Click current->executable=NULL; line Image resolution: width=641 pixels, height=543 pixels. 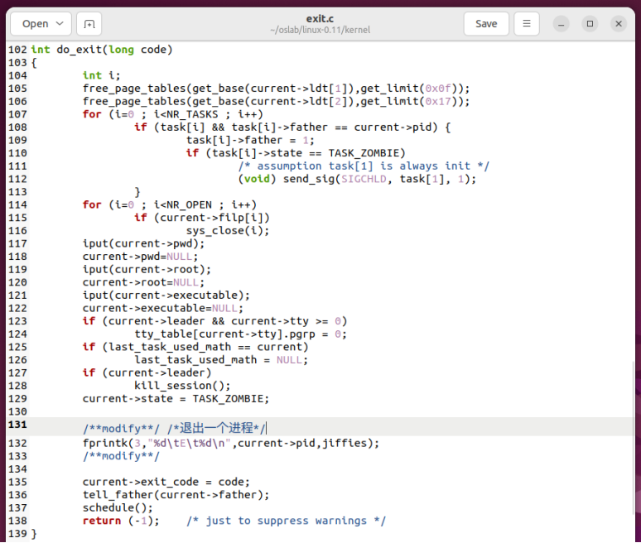pyautogui.click(x=162, y=309)
